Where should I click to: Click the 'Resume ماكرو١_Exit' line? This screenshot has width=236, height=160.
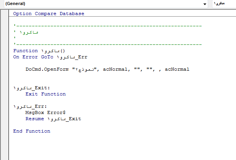tap(53, 119)
